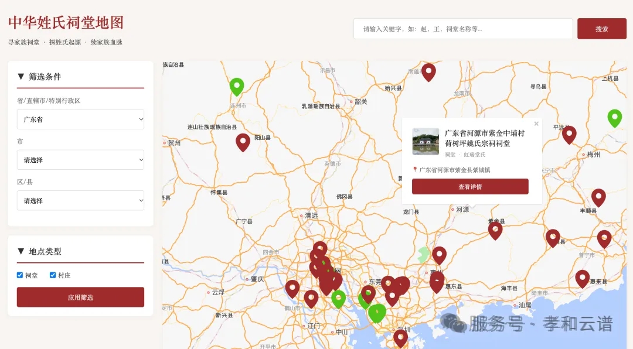Image resolution: width=633 pixels, height=349 pixels.
Task: Click the green marker near 连州市
Action: (x=237, y=86)
